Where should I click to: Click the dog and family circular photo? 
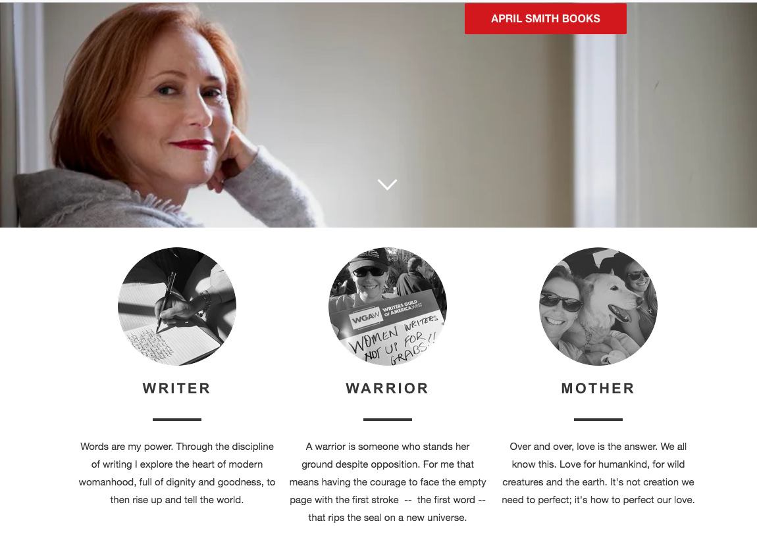click(x=598, y=307)
